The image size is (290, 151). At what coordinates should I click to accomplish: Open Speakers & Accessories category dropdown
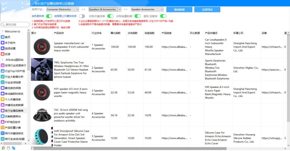pyautogui.click(x=105, y=9)
